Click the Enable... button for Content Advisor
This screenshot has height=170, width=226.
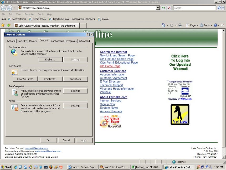coord(50,60)
